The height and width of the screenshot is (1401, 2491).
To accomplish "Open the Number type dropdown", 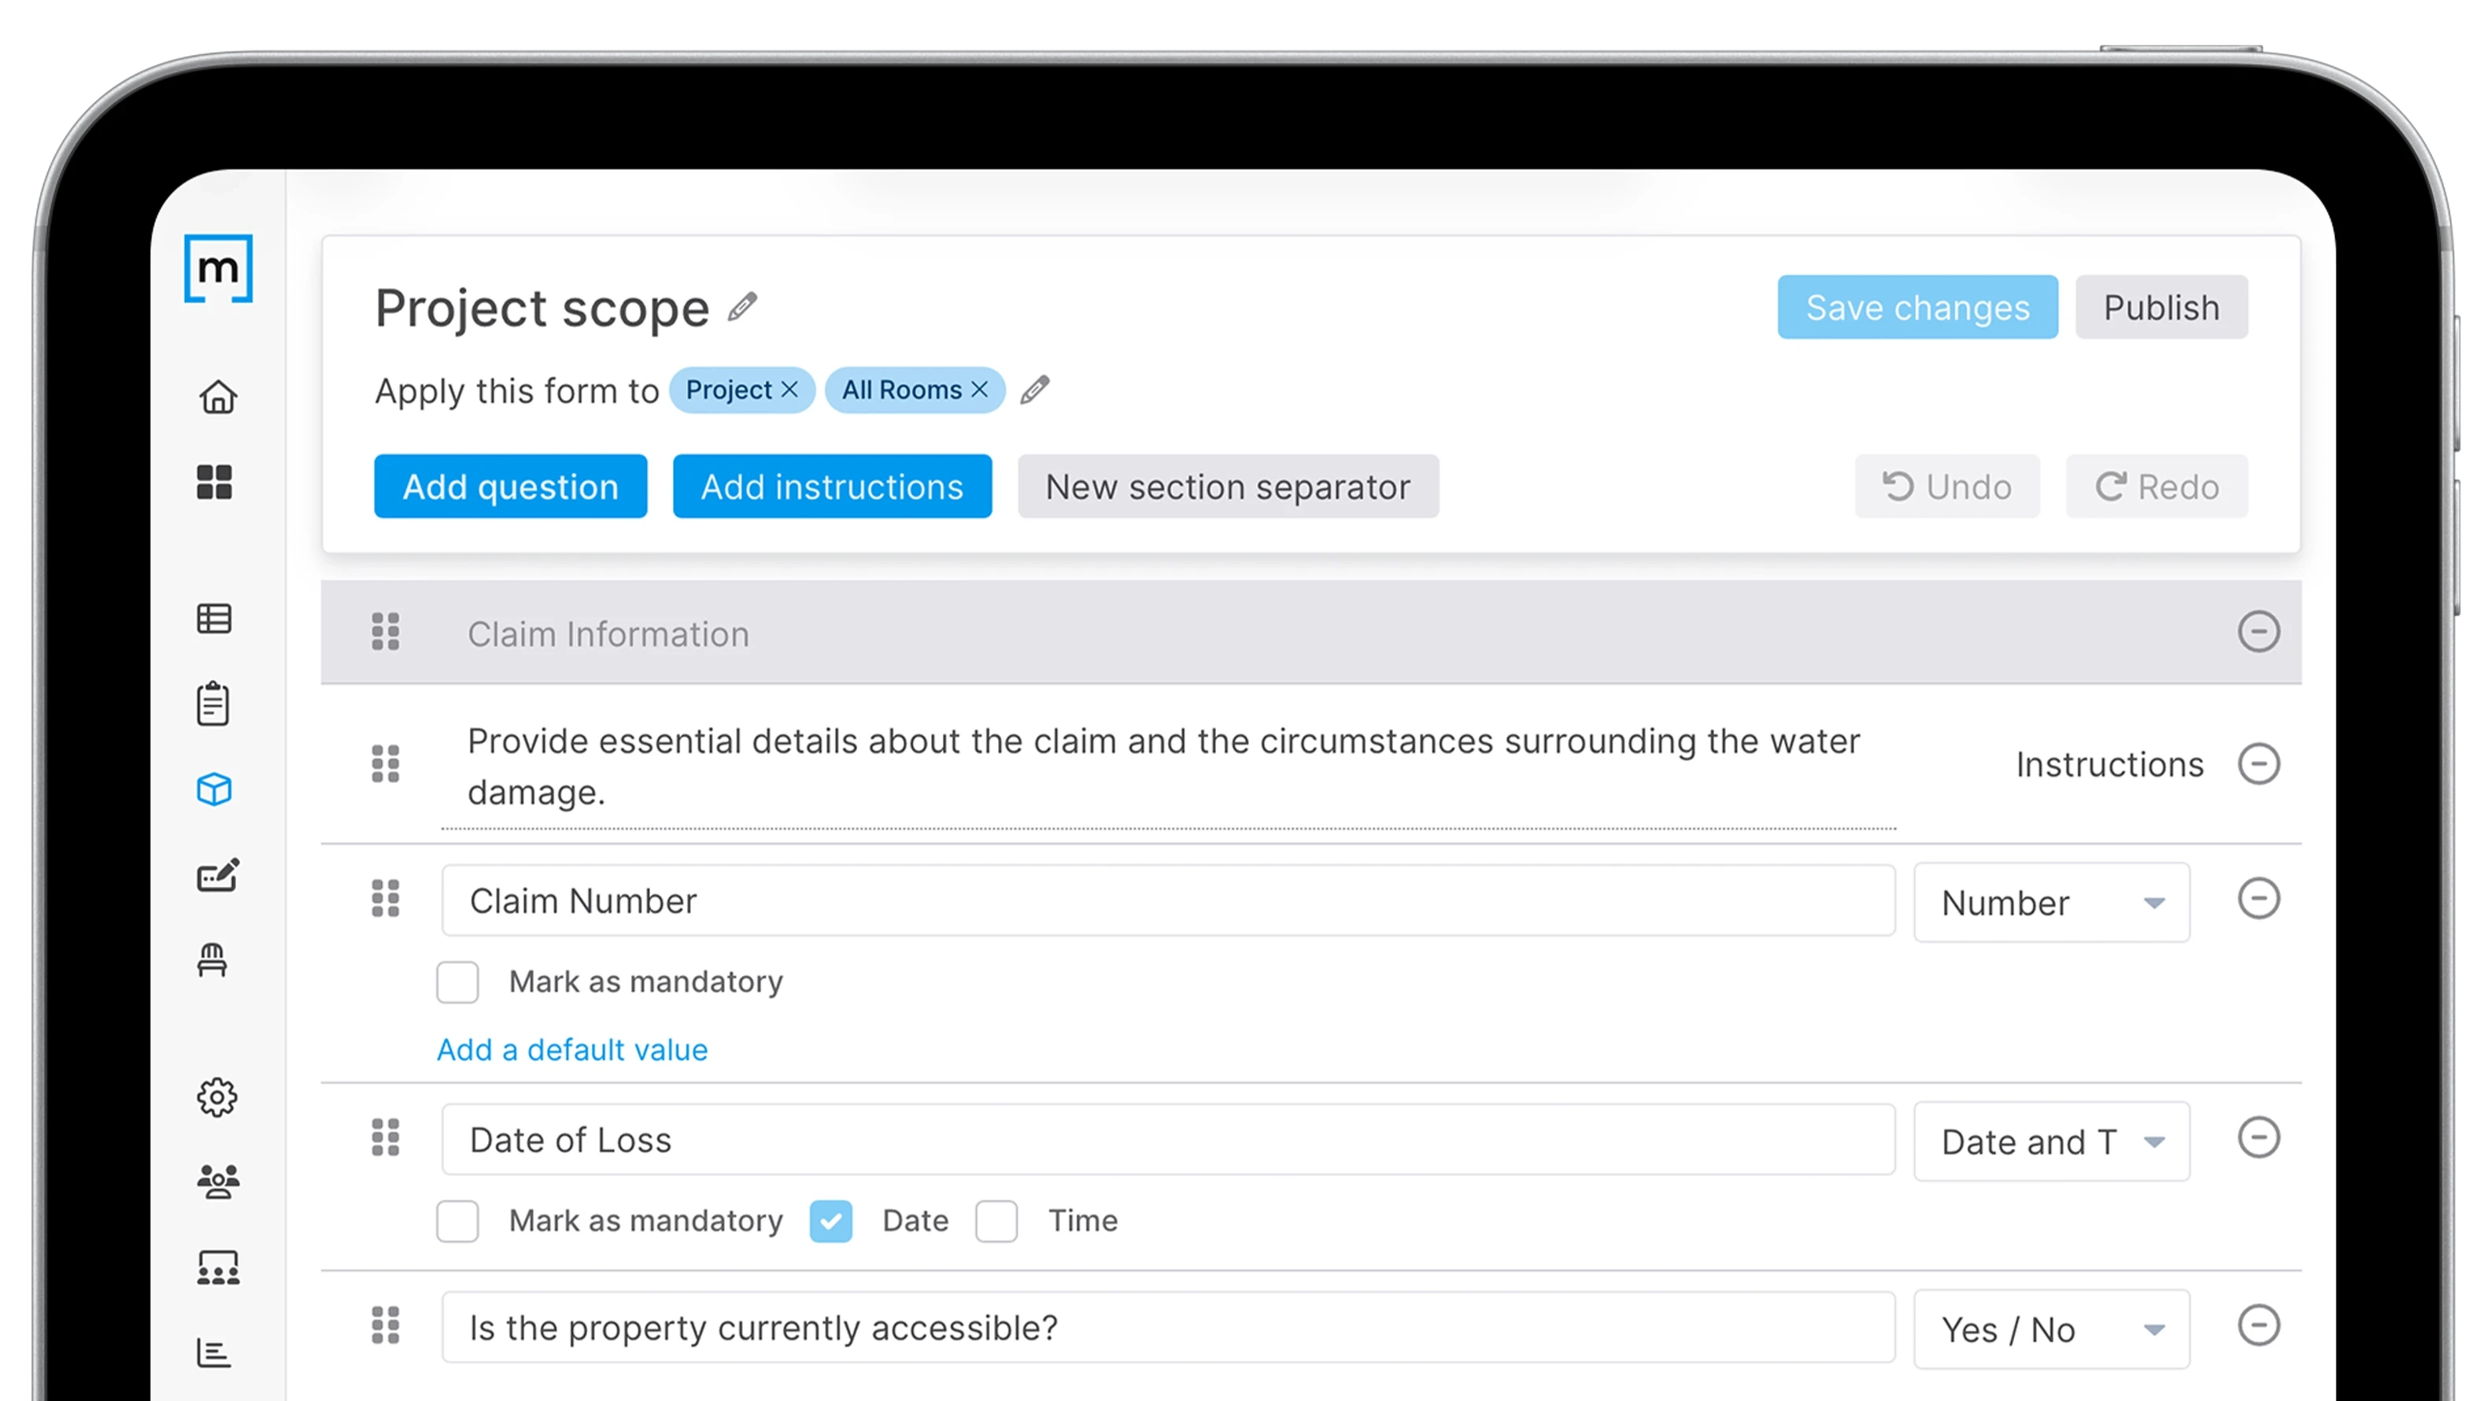I will (x=2051, y=902).
